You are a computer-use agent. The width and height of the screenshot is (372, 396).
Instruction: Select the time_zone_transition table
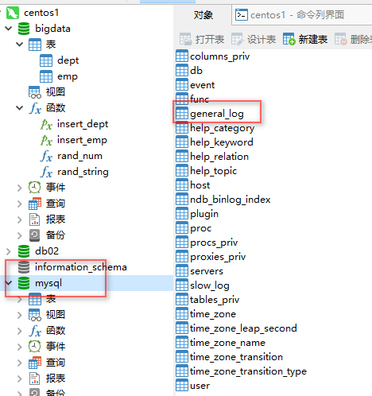[x=230, y=357]
